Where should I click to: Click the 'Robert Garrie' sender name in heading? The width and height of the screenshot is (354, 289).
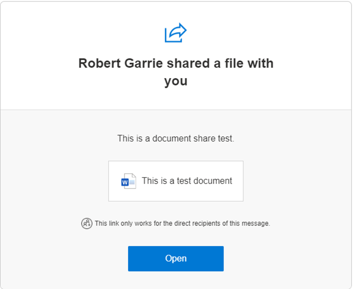point(120,63)
